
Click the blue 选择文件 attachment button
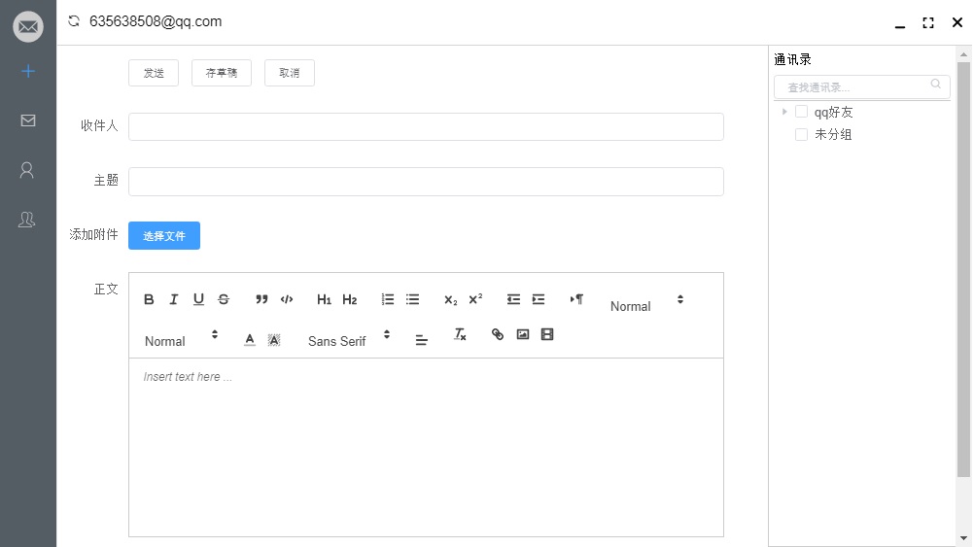pyautogui.click(x=164, y=235)
